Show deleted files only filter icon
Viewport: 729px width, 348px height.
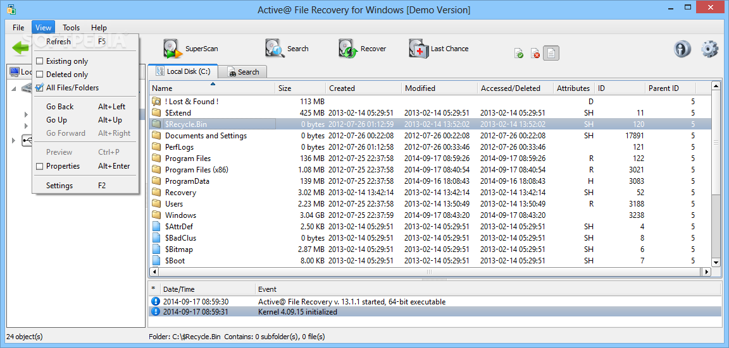coord(535,53)
